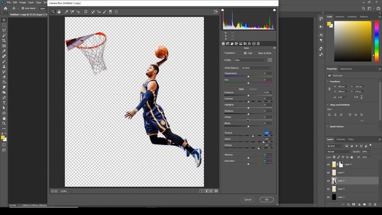Hide the top layer with the mask
Screen dimensions: 382x215
[328, 165]
